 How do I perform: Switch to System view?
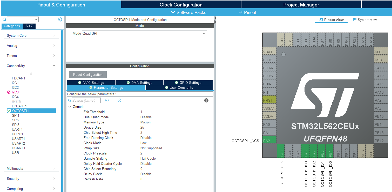[x=364, y=19]
